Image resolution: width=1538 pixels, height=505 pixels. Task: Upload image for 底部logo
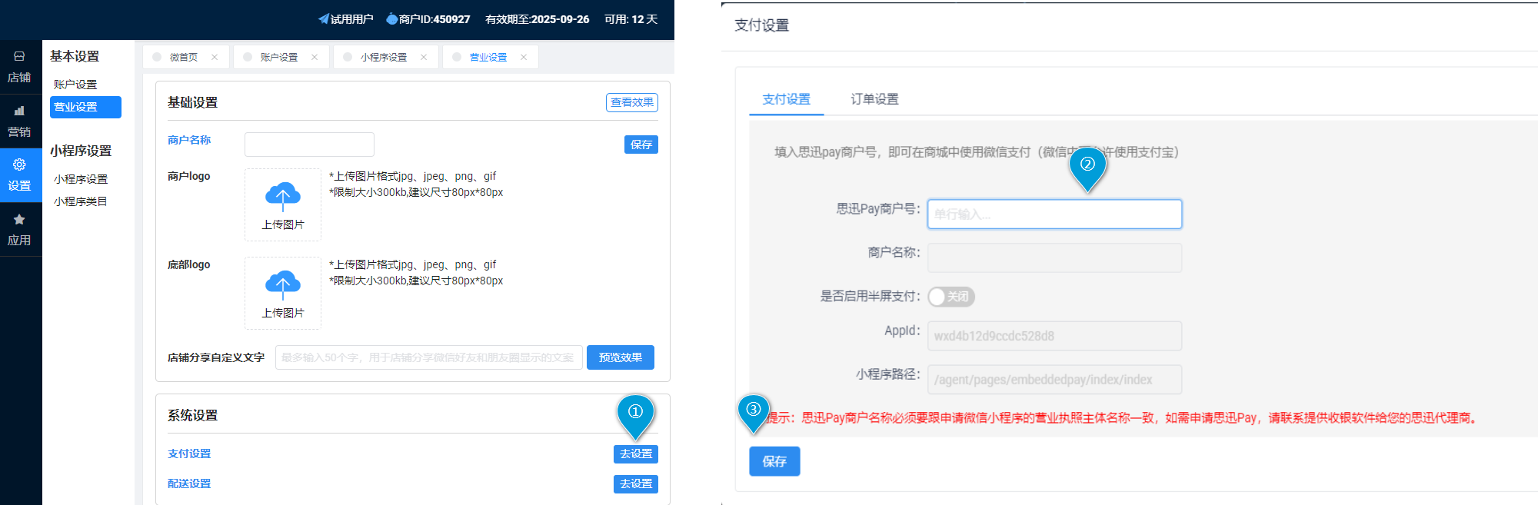tap(283, 294)
